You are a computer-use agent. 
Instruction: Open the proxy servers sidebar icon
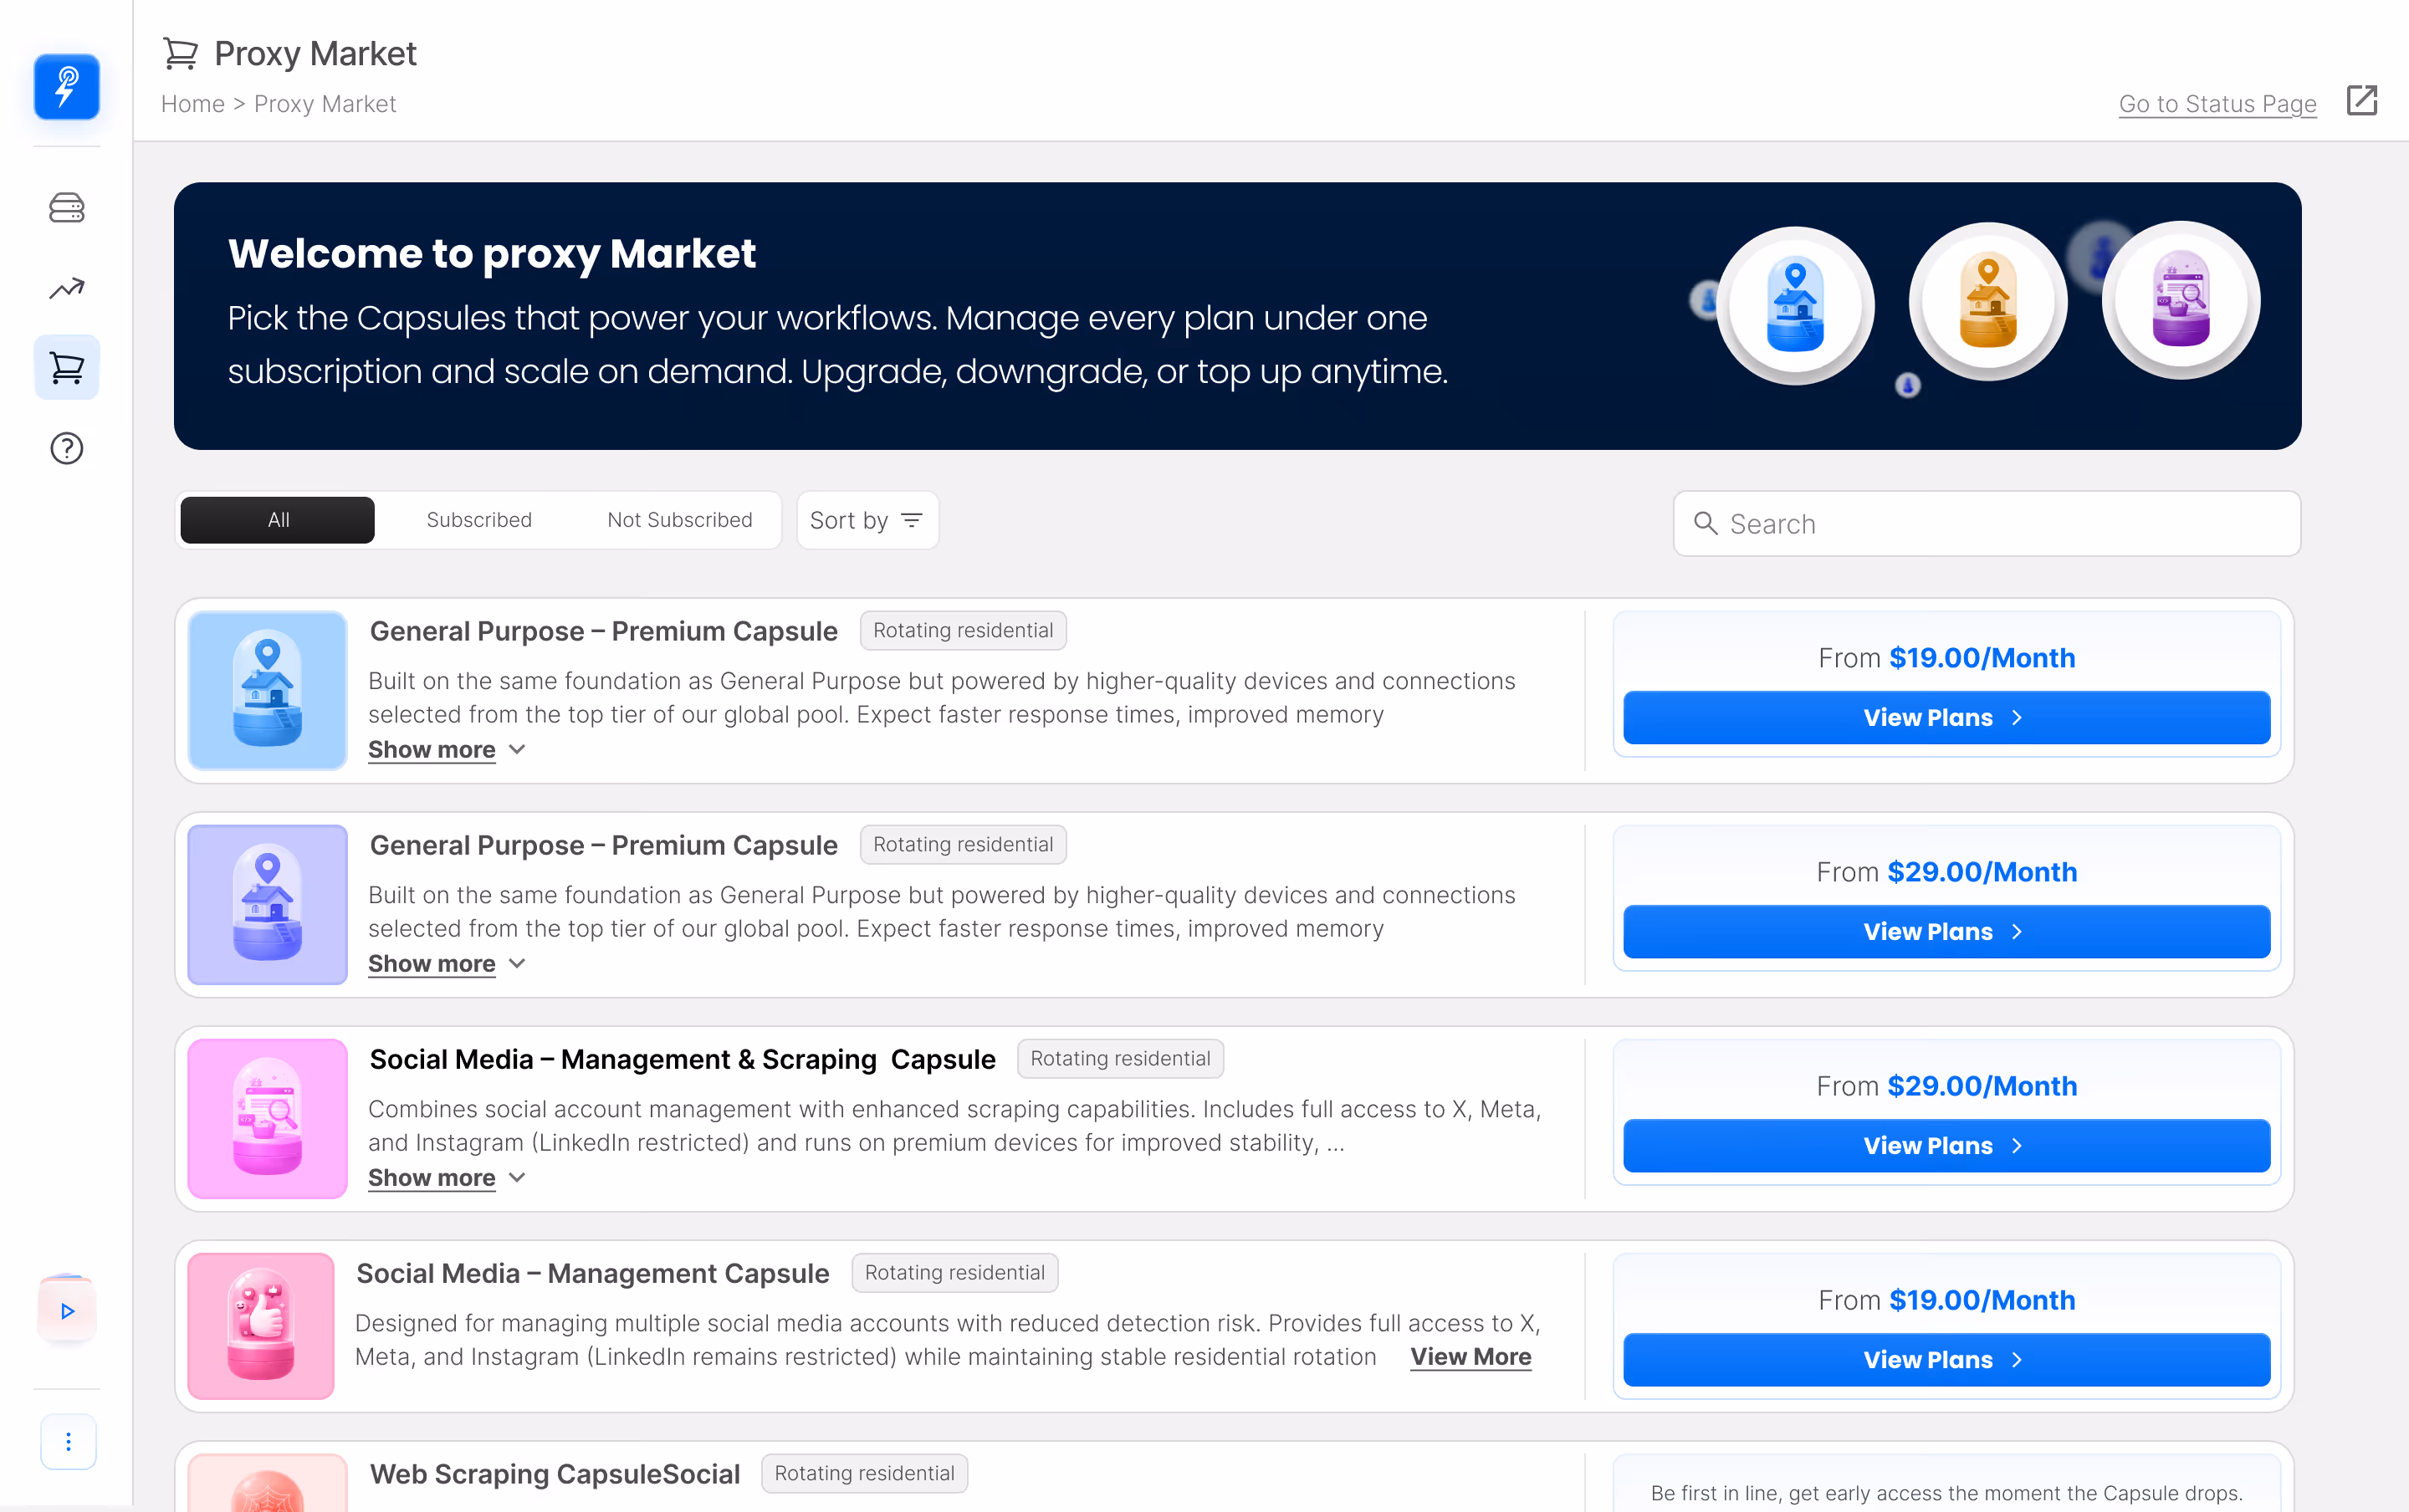tap(66, 208)
